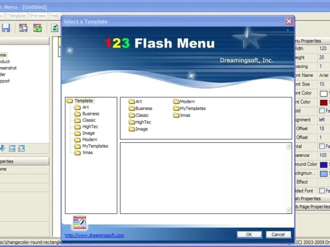
Task: Select Business in the template tree
Action: (x=91, y=114)
